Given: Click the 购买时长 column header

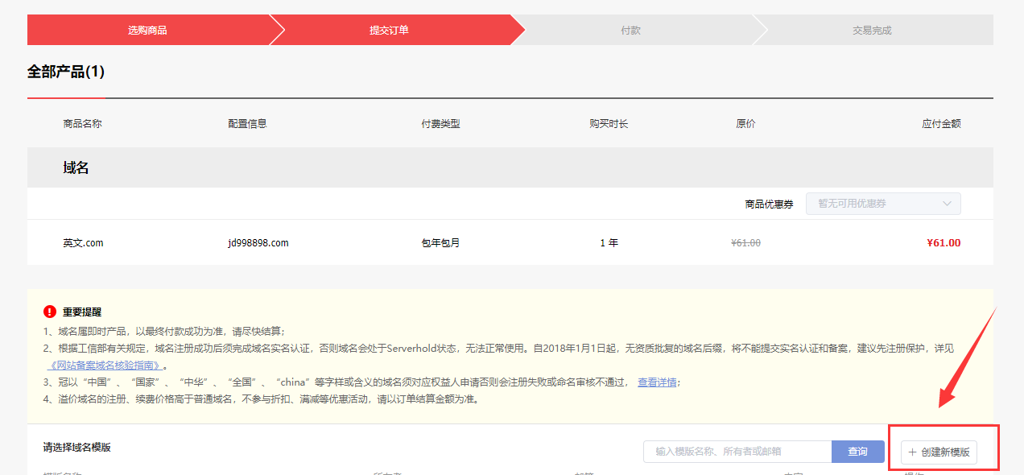Looking at the screenshot, I should click(609, 124).
